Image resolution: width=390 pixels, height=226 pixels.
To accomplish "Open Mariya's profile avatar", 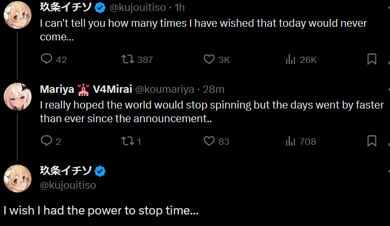I will [x=17, y=98].
